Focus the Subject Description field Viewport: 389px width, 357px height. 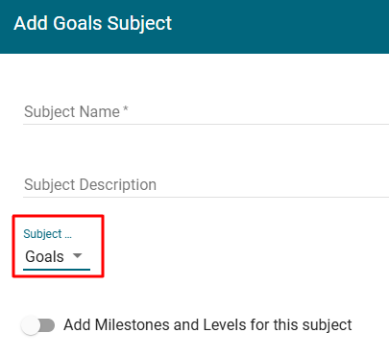pyautogui.click(x=207, y=185)
